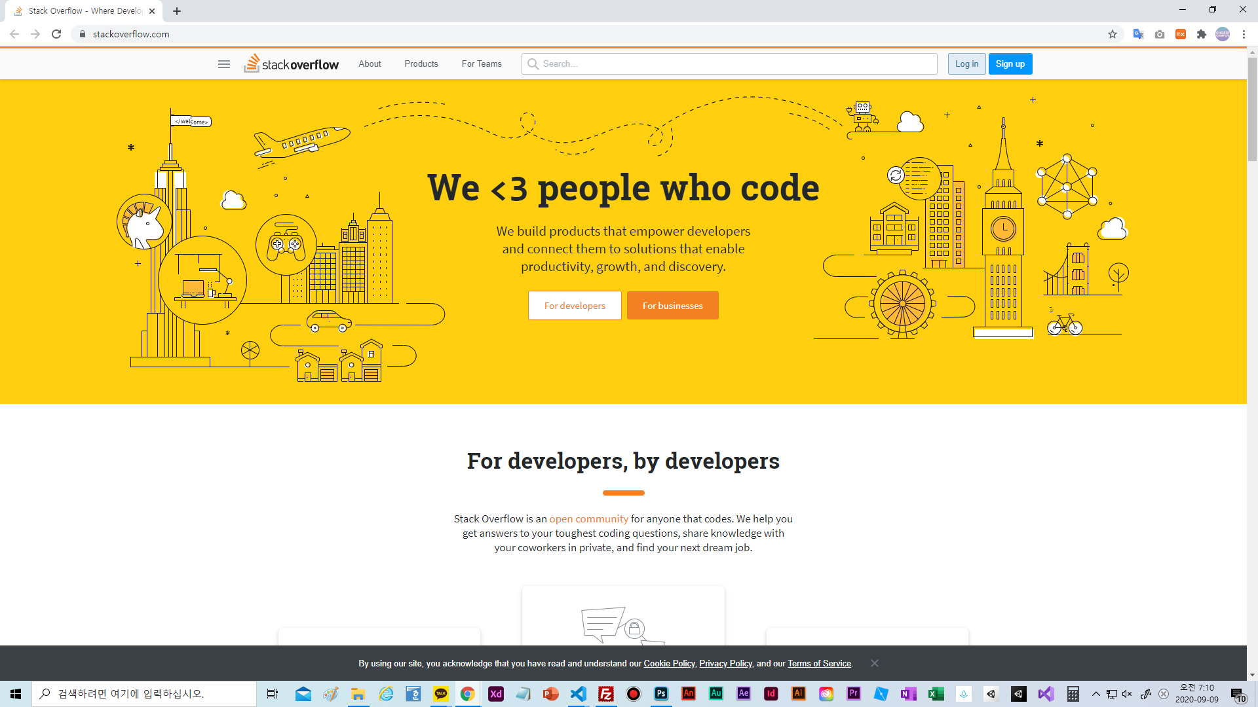Screen dimensions: 1258x707
Task: Open InDesign from the taskbar
Action: coord(771,694)
